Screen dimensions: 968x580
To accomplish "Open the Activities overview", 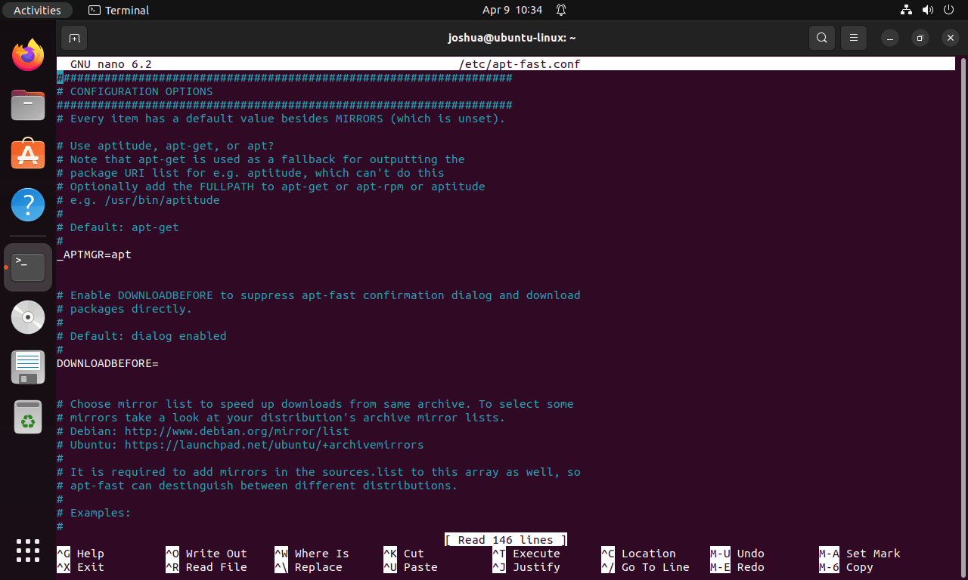I will [37, 11].
